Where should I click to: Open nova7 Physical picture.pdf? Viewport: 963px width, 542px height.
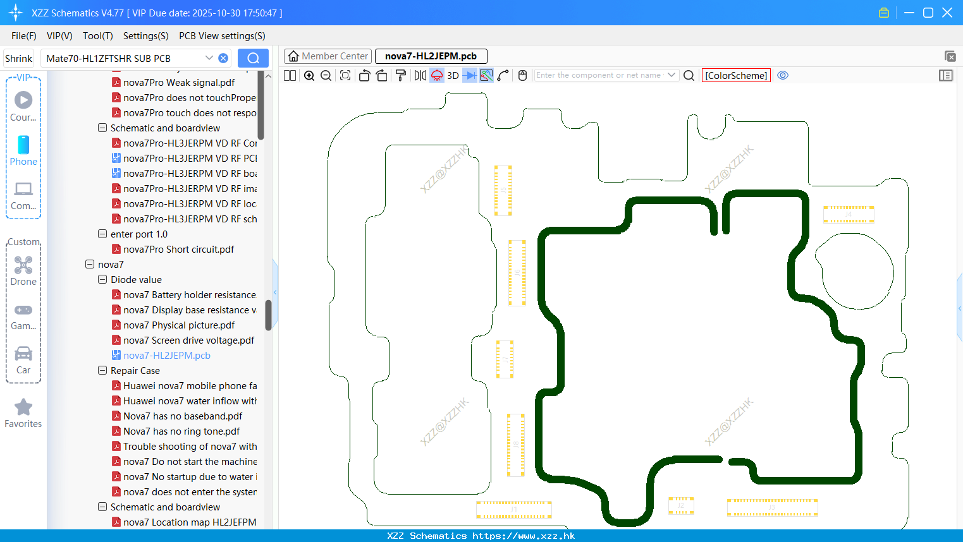[x=173, y=325]
